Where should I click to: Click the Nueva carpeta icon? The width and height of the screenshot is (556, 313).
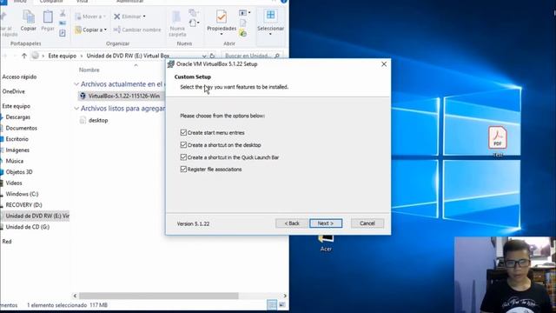176,17
